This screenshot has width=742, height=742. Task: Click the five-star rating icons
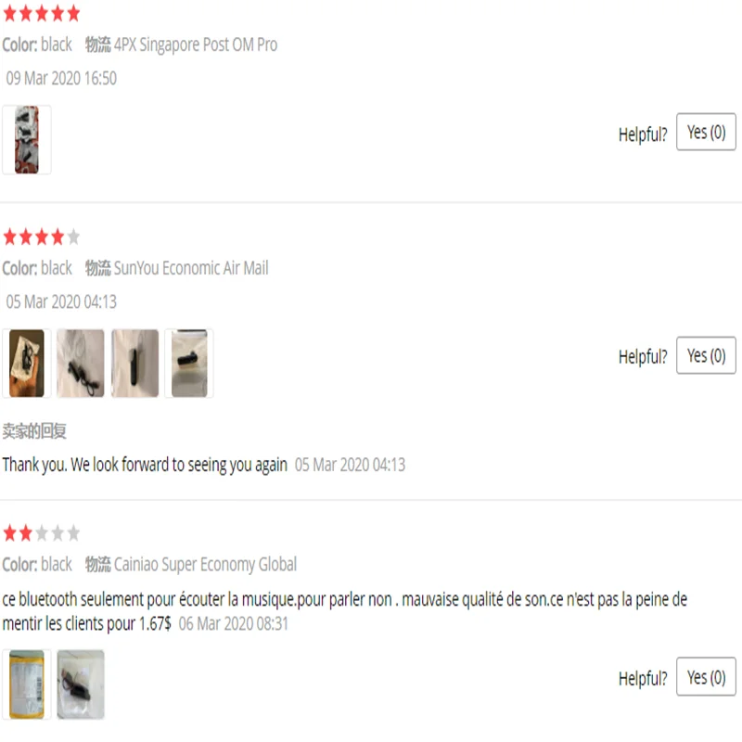pos(42,14)
